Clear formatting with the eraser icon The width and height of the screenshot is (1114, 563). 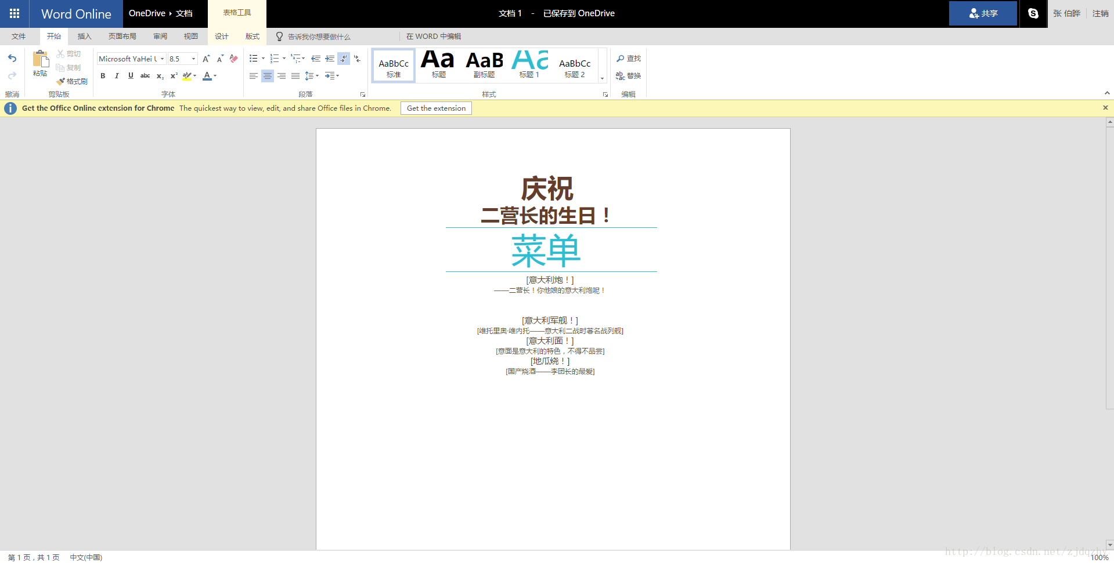point(234,59)
